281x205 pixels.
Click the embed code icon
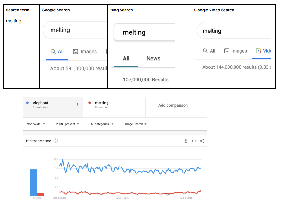point(194,141)
